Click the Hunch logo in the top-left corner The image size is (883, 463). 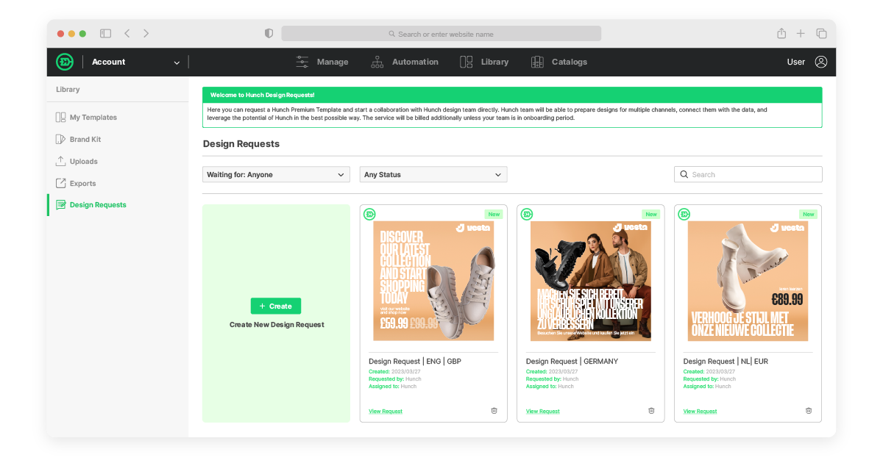click(65, 62)
